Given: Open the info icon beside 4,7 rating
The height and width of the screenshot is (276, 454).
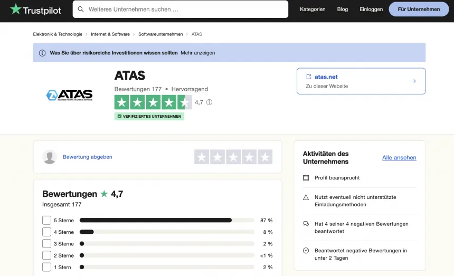Looking at the screenshot, I should (209, 102).
